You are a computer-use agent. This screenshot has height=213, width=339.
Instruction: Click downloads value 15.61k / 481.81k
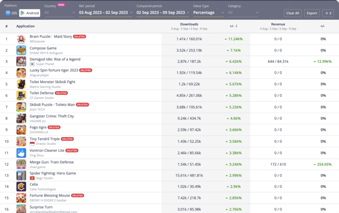[189, 176]
